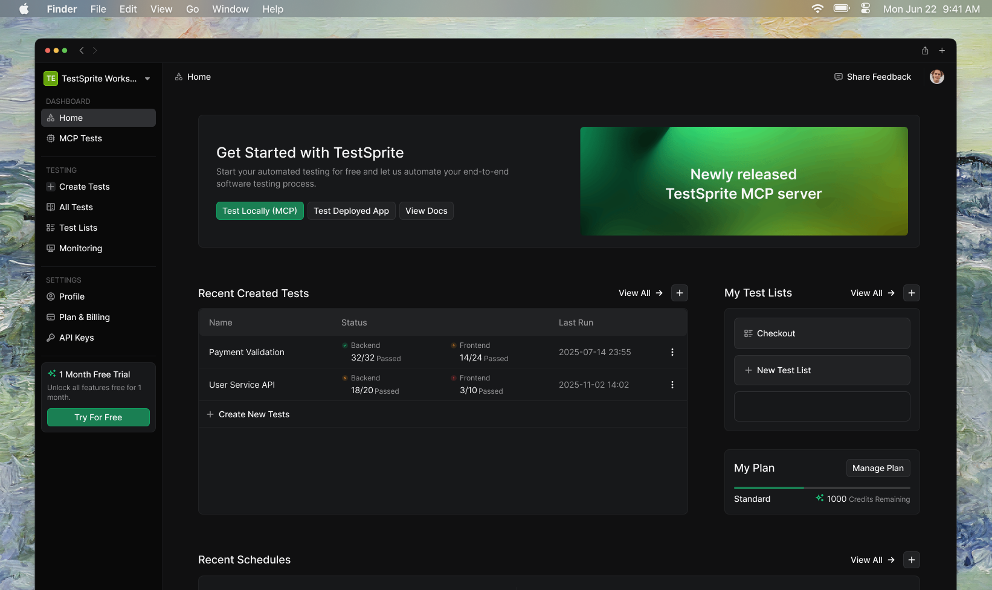This screenshot has width=992, height=590.
Task: Open Profile settings in sidebar
Action: tap(98, 297)
